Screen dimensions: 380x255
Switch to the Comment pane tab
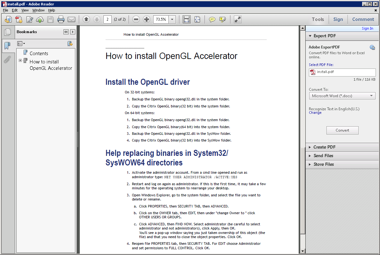(363, 19)
